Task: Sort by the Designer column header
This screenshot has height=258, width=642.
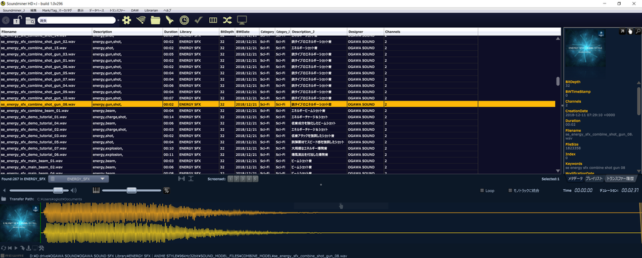Action: [x=365, y=32]
